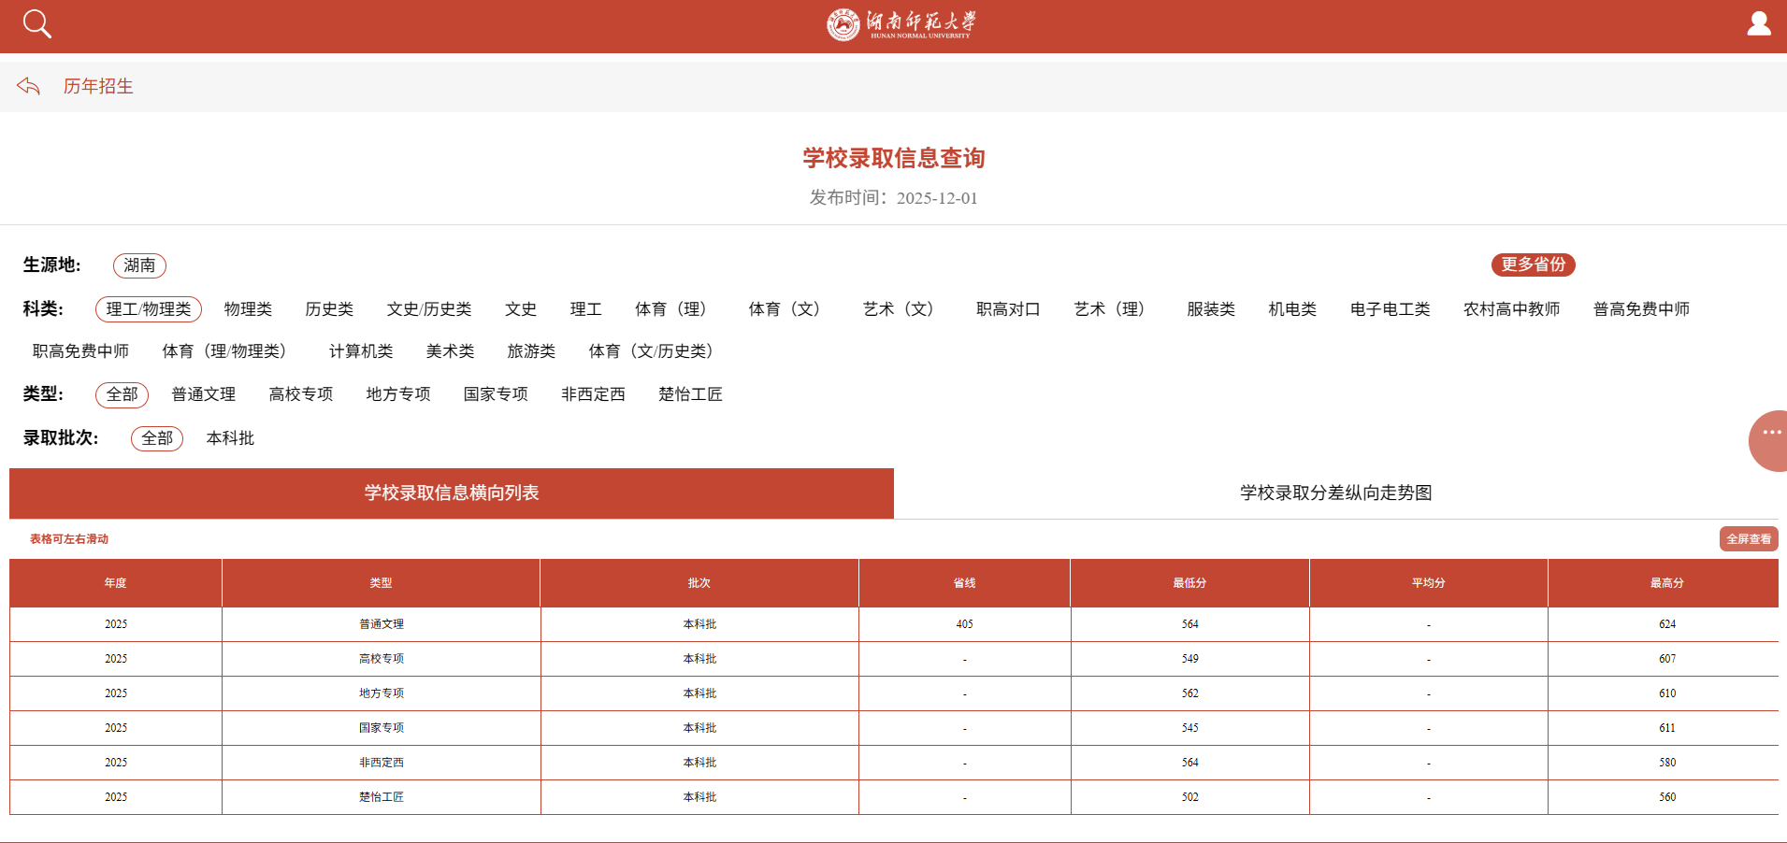
Task: Filter admission batch by 本科批
Action: (230, 438)
